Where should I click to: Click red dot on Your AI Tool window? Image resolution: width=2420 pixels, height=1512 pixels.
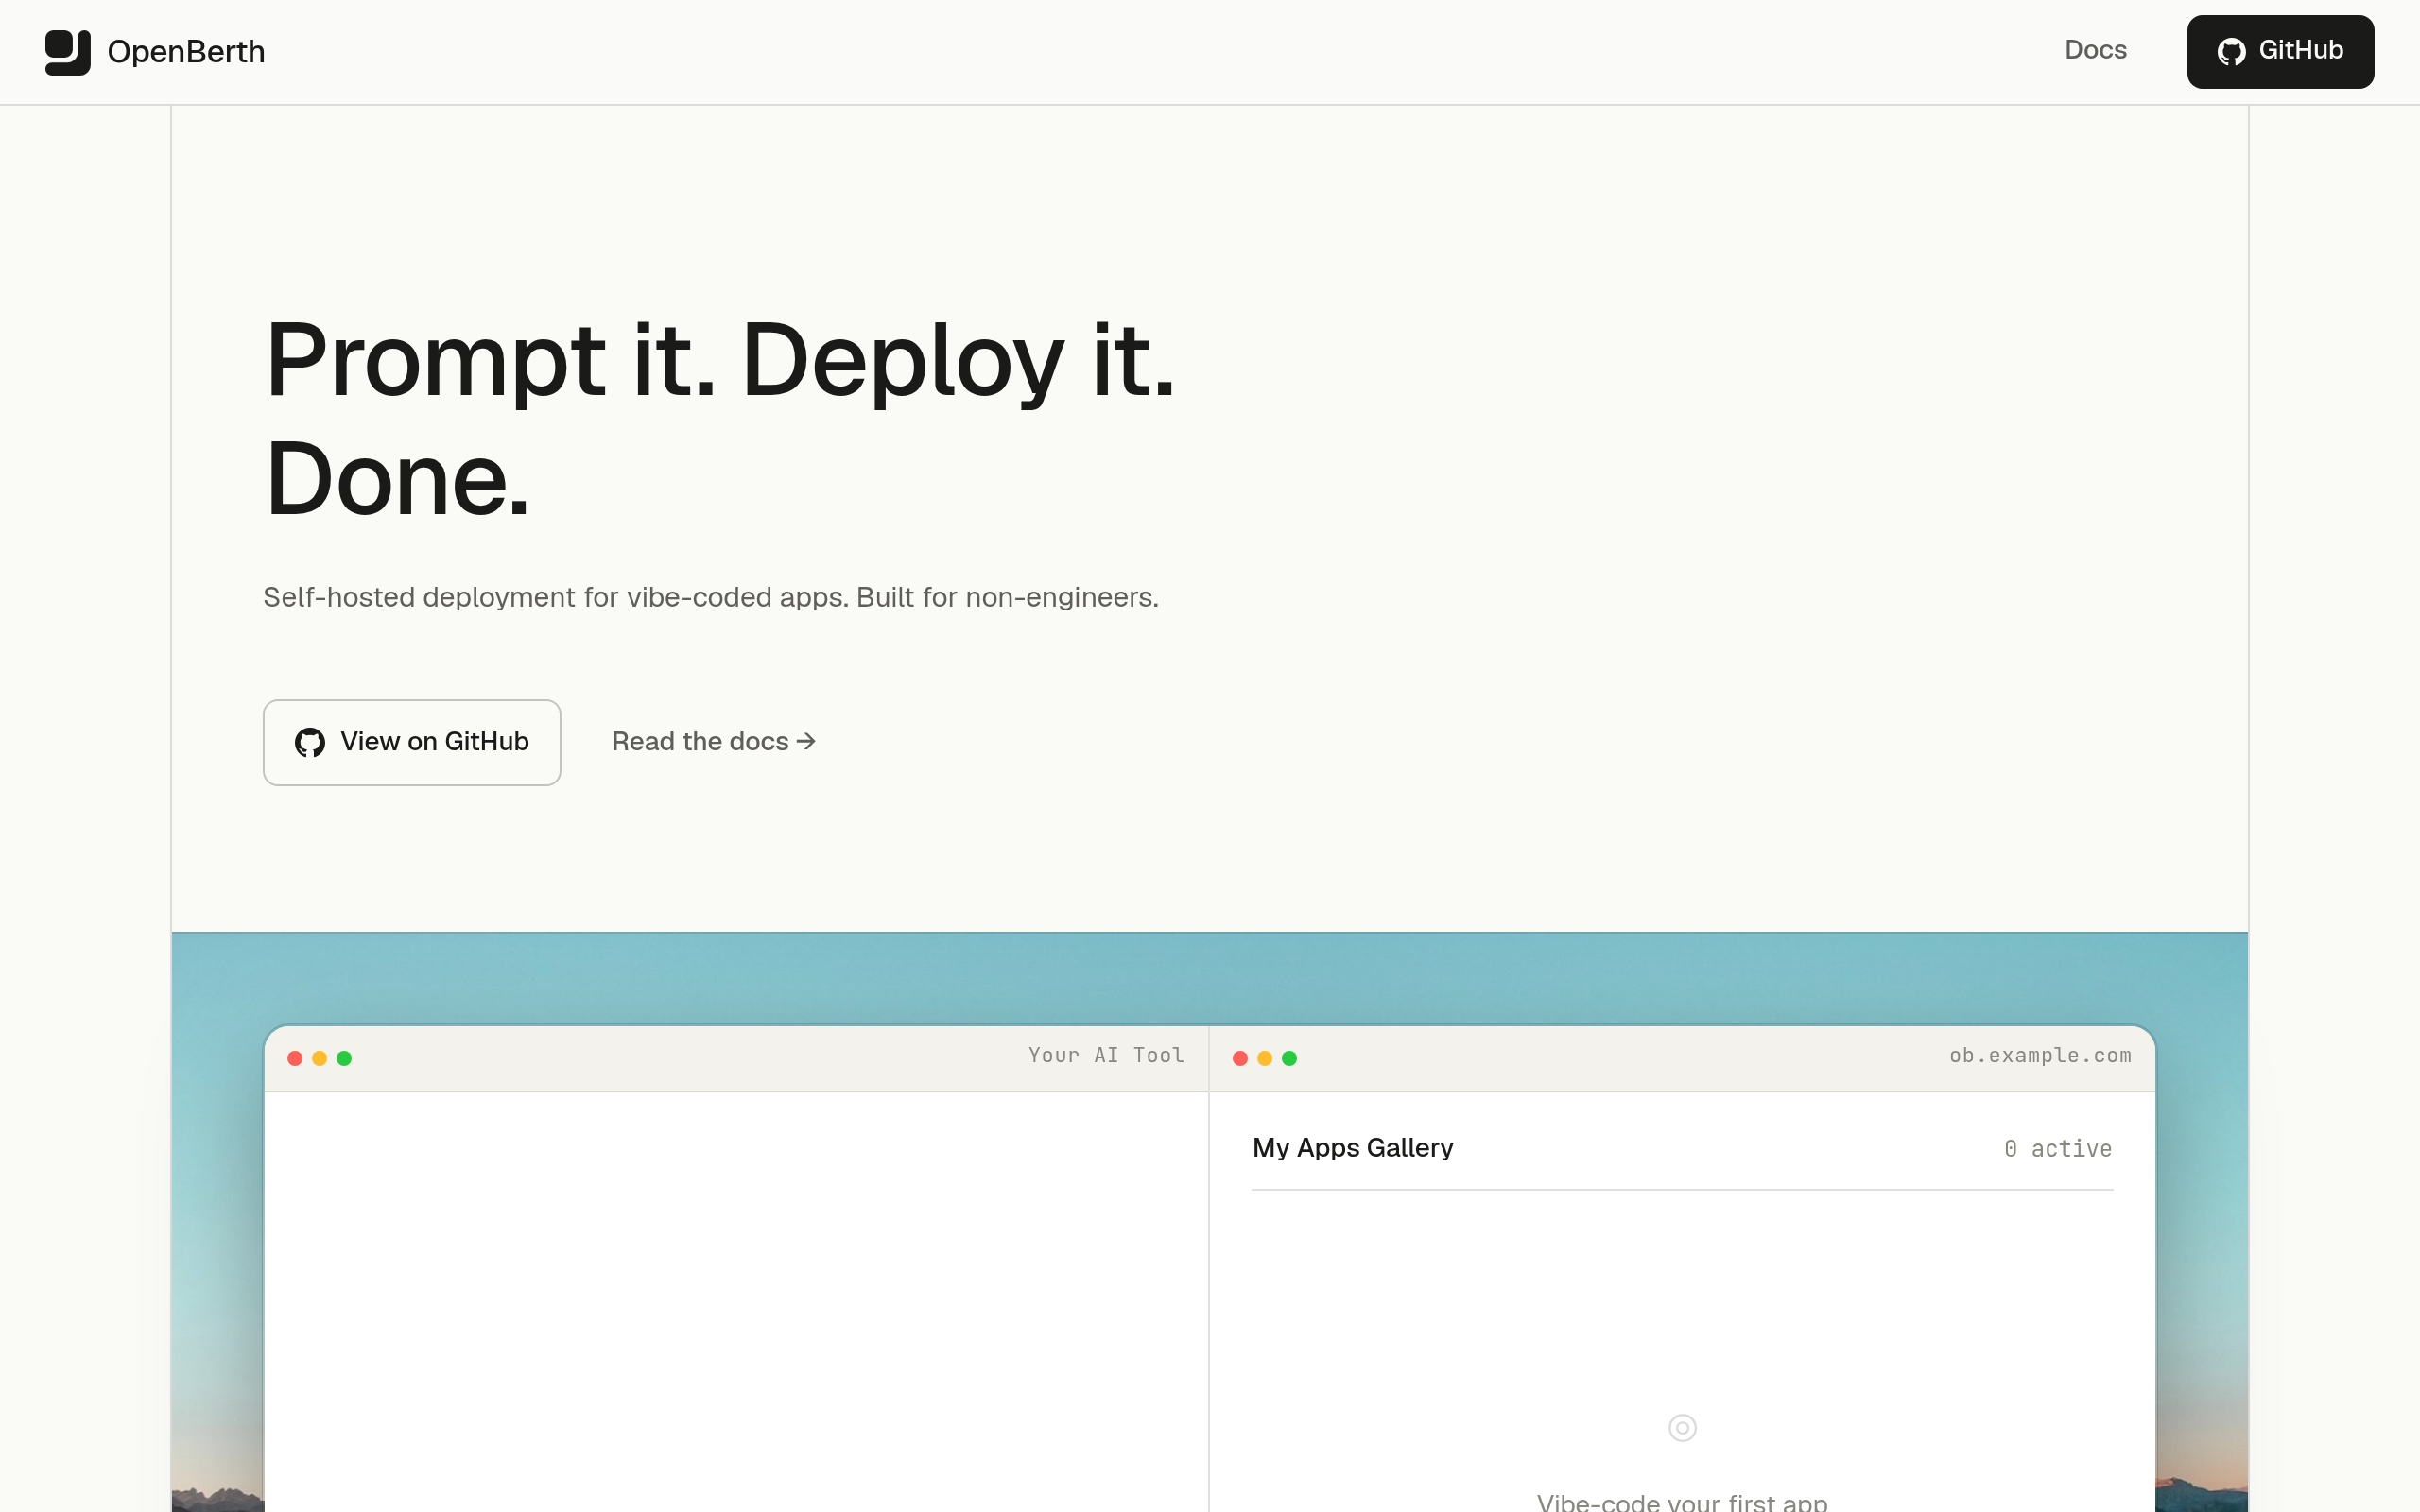pyautogui.click(x=295, y=1058)
